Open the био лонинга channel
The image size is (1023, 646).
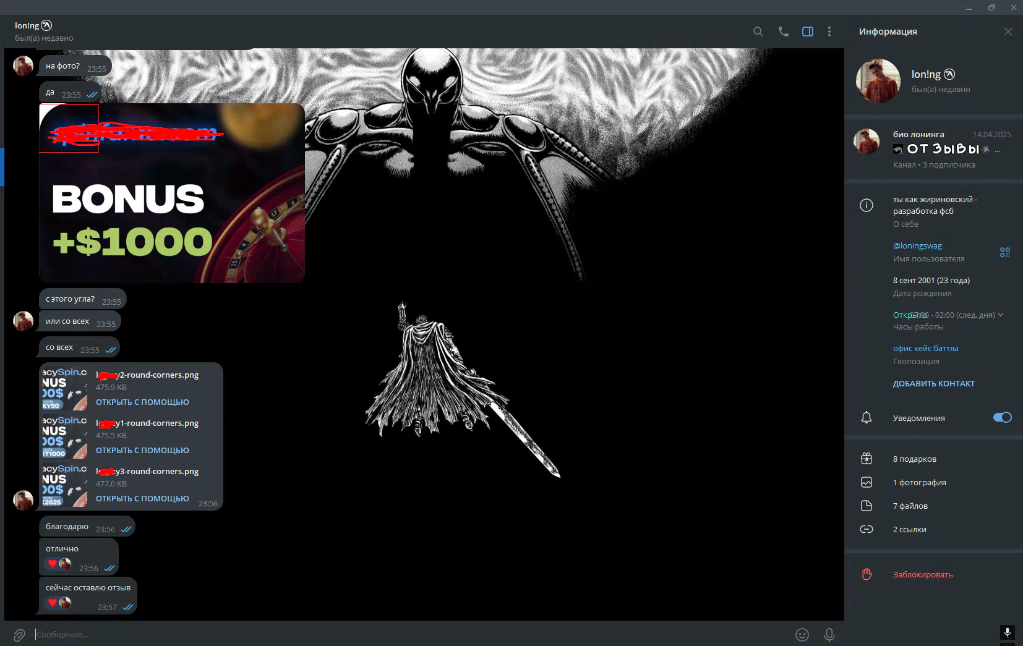[x=934, y=149]
